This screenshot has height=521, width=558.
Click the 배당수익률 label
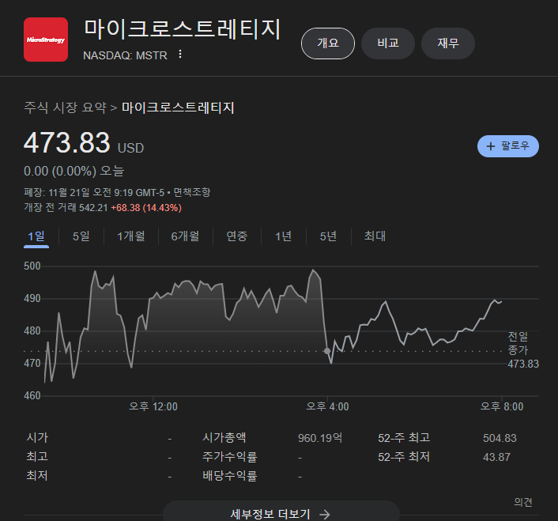(x=229, y=476)
